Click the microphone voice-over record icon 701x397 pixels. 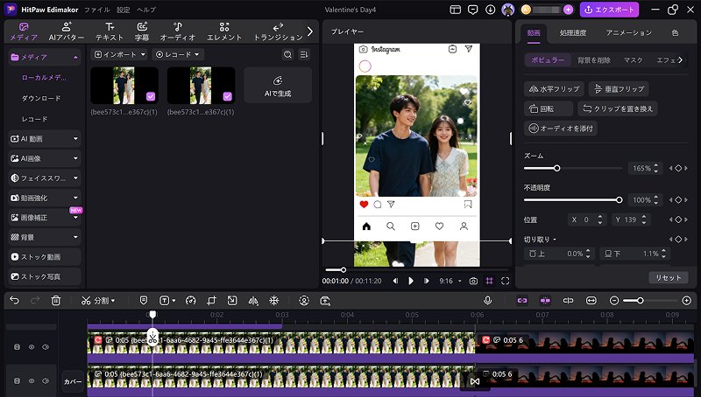[488, 301]
